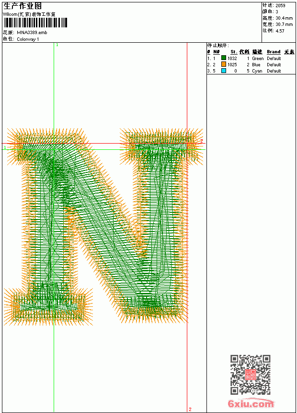Click the green marker 1 at top of guide
The height and width of the screenshot is (413, 297).
[57, 45]
